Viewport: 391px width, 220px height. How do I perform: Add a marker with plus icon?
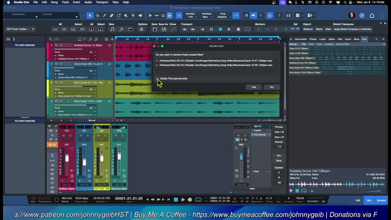point(258,29)
